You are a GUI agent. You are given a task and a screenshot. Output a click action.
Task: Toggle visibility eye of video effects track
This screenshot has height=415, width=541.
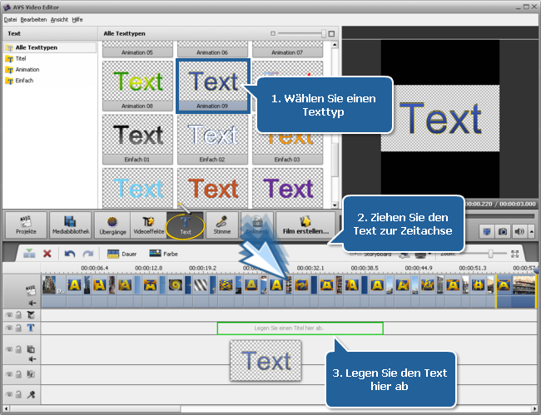point(9,315)
